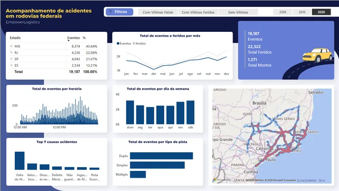Select the ter bar in weekday chart
The width and height of the screenshot is (339, 191).
point(150,116)
